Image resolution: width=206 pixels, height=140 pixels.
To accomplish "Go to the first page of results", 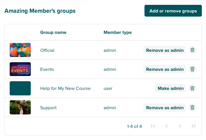I will pos(153,126).
